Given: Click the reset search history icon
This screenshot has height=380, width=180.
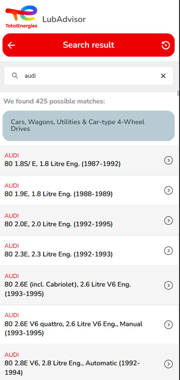Looking at the screenshot, I should 165,45.
